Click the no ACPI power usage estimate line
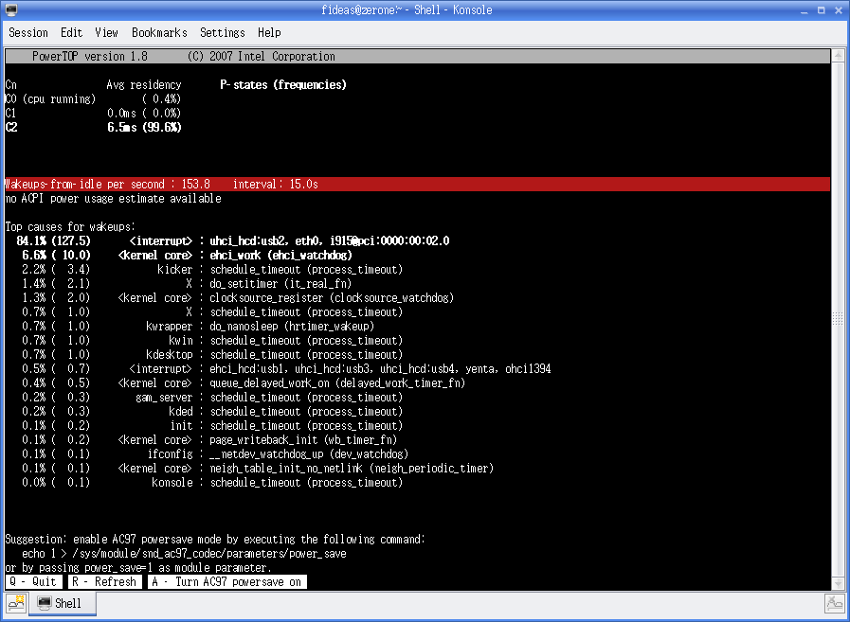This screenshot has width=850, height=622. (114, 198)
